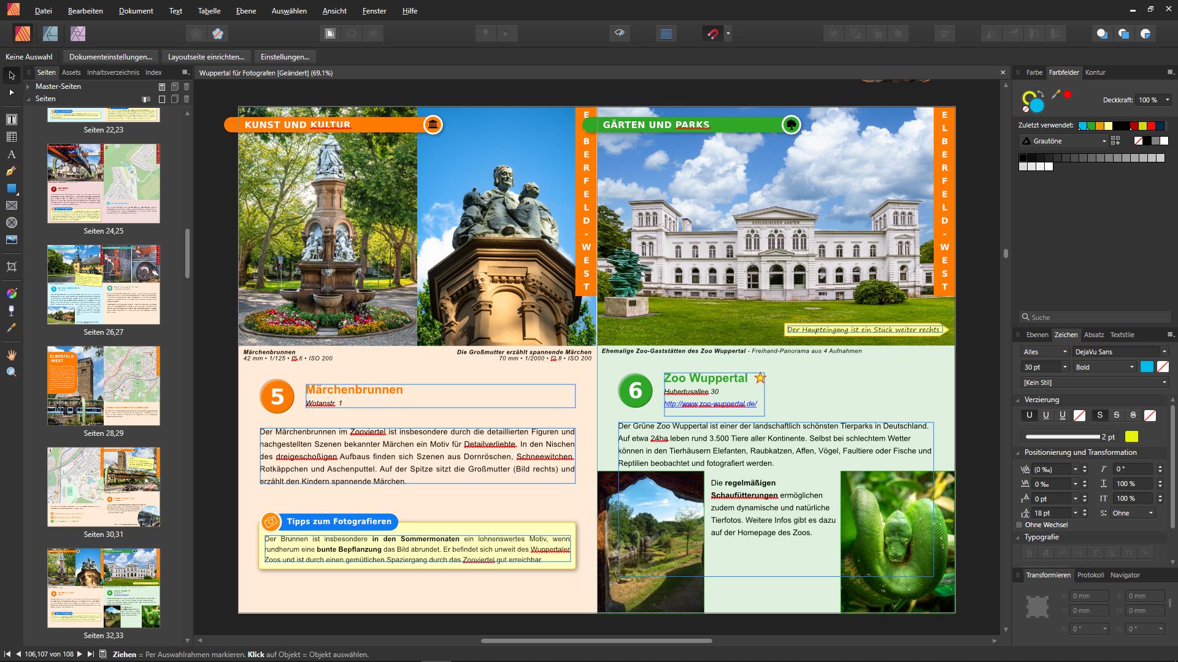1178x662 pixels.
Task: Click the Einstellungen... button
Action: [x=285, y=57]
